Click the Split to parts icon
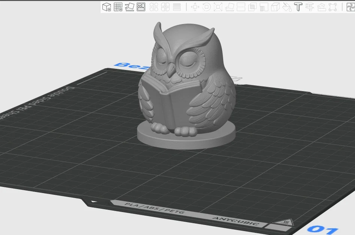This screenshot has width=355, height=235. pyautogui.click(x=165, y=7)
